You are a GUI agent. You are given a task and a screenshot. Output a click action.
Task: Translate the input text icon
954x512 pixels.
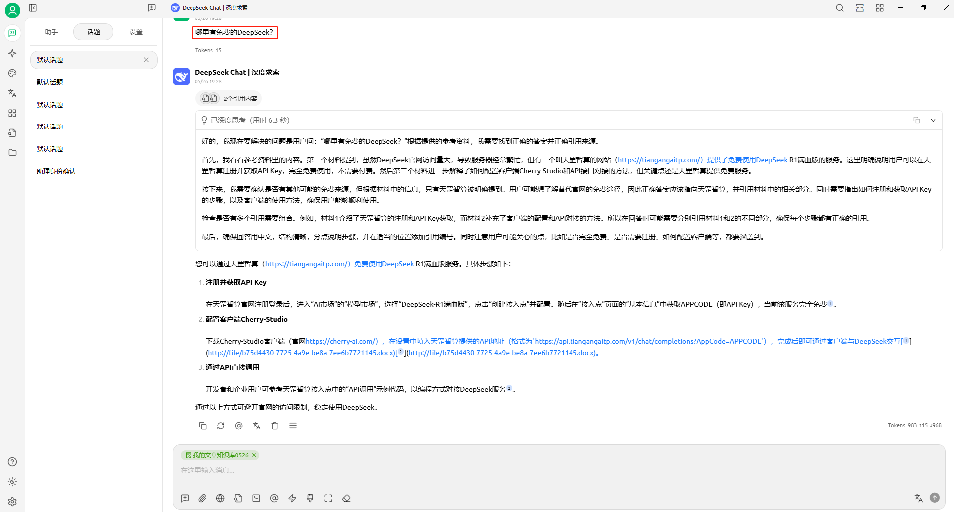click(x=919, y=498)
